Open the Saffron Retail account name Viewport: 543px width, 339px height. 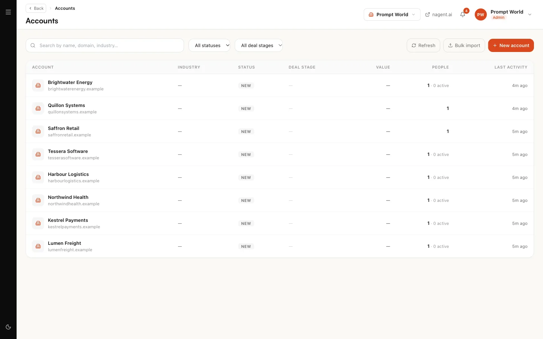(x=64, y=128)
